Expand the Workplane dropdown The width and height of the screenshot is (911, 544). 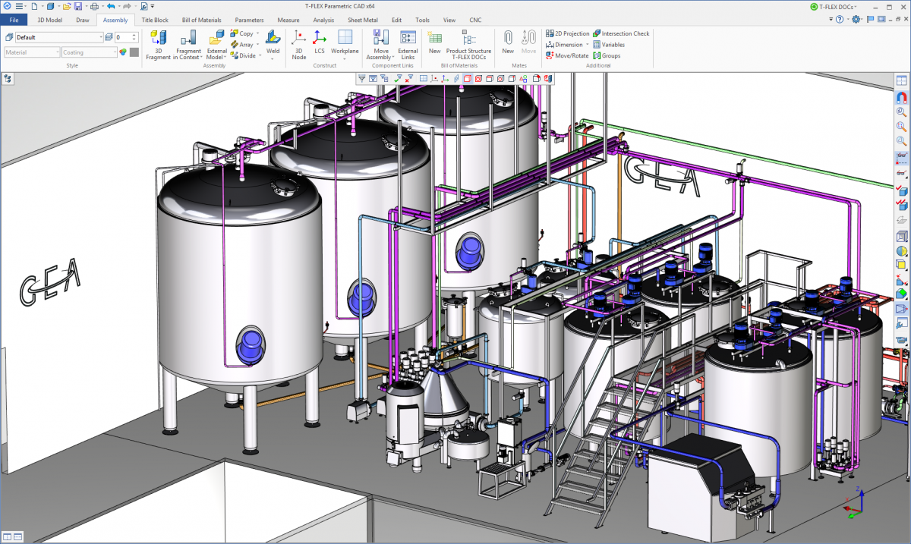345,58
